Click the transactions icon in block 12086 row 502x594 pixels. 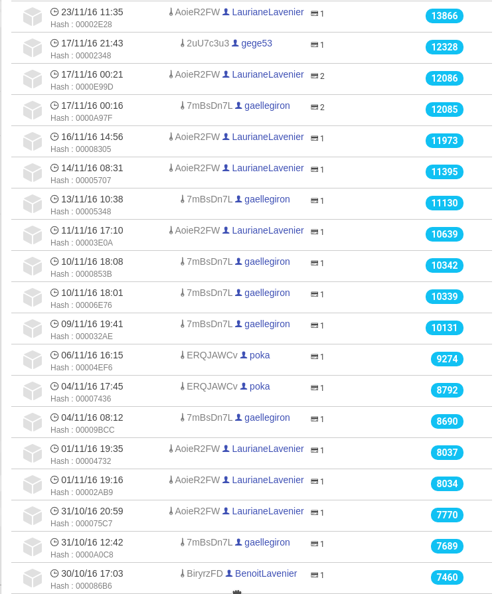tap(314, 76)
